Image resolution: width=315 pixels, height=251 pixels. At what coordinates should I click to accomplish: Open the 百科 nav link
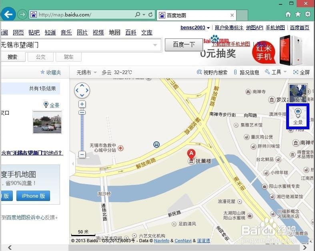131,32
